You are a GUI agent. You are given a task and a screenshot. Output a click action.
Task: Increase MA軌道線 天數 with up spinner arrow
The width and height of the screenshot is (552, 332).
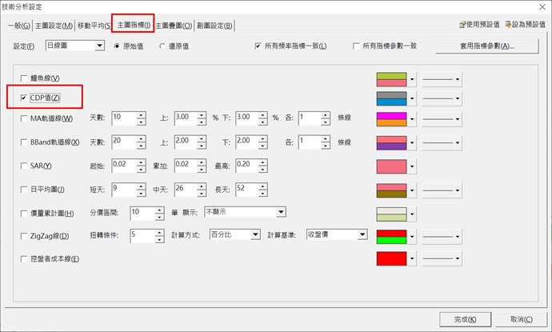(x=141, y=115)
